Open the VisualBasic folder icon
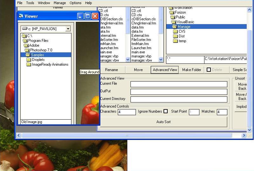 tap(173, 22)
